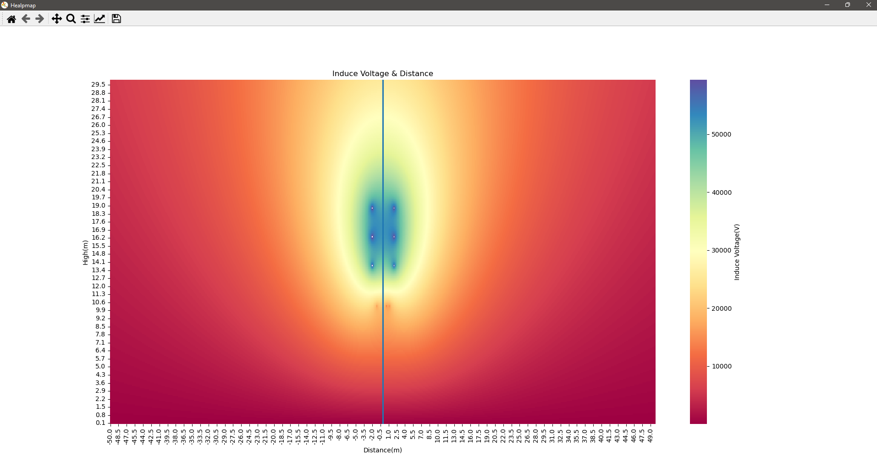Click the Healpmap window icon

click(5, 5)
